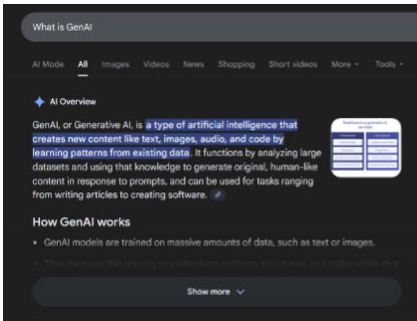Click the AI Overview sparkle icon

point(39,102)
